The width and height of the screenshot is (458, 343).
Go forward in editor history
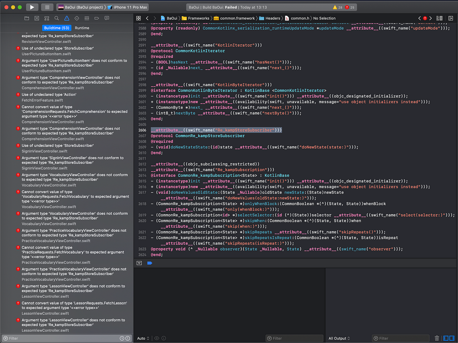coord(155,18)
